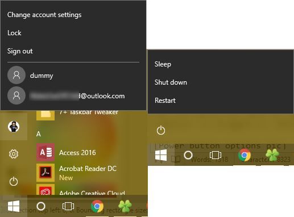Select Restart from power menu
294x217 pixels.
[x=165, y=101]
